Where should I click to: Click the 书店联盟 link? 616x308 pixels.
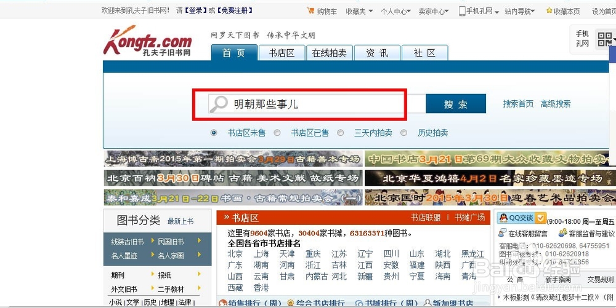click(426, 218)
